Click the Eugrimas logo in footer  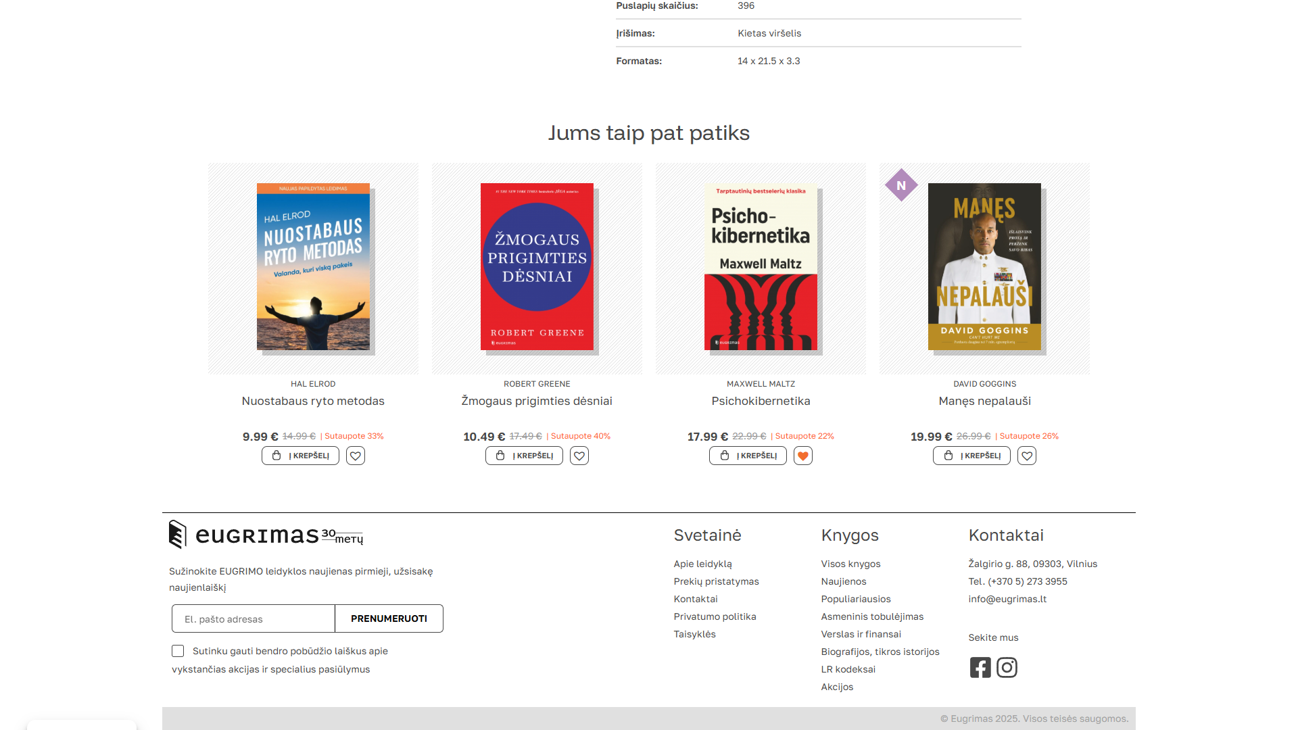coord(265,535)
